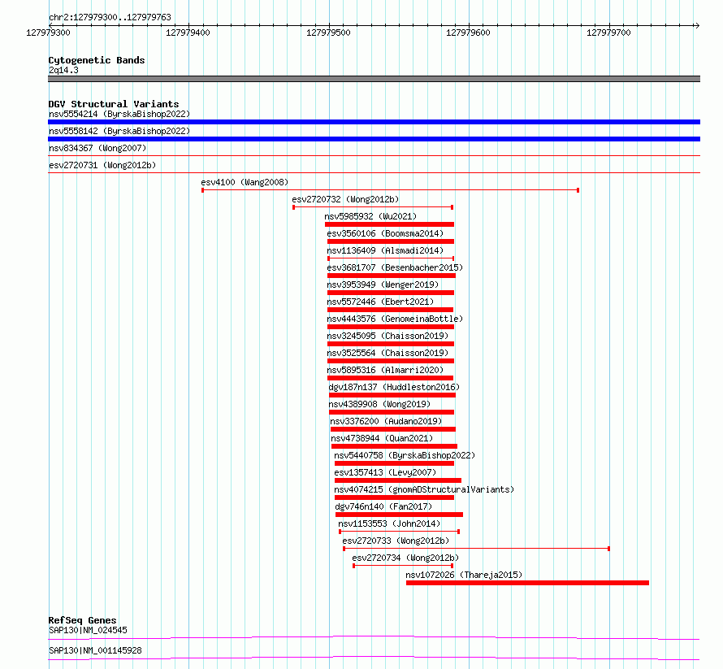Click dgv746n140 (Fan2017) label
This screenshot has height=669, width=723.
(383, 506)
